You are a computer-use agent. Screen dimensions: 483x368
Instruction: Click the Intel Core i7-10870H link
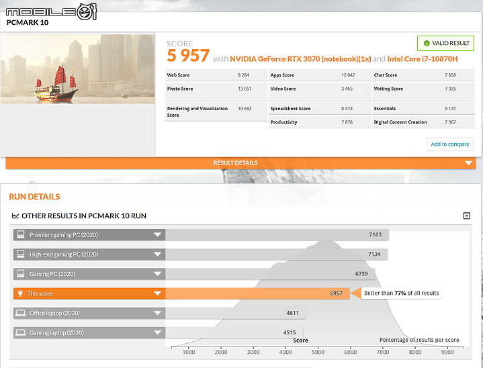point(423,59)
